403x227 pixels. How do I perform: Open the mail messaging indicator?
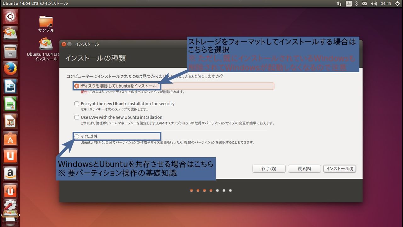coord(364,3)
